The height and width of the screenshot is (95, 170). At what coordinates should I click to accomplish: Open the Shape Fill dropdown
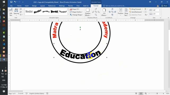coord(75,9)
